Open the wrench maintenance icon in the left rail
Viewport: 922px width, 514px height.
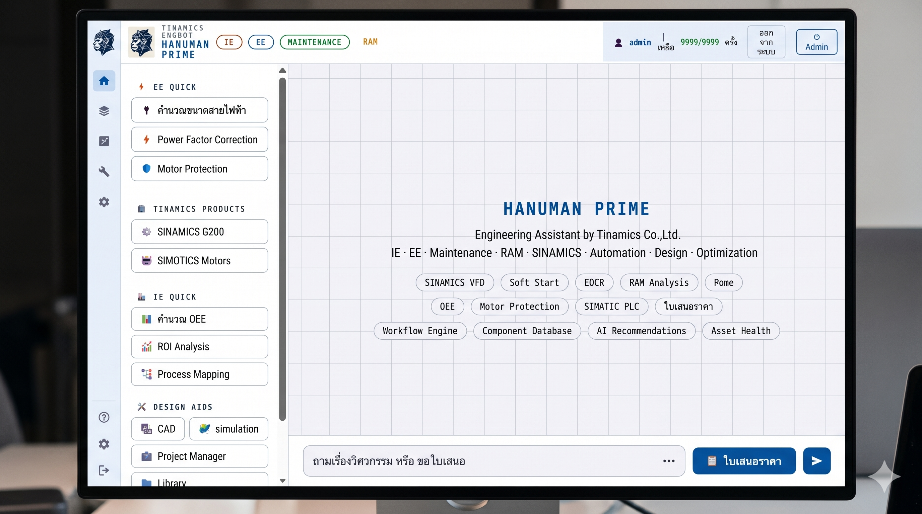(104, 172)
